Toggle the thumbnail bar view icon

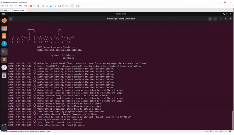(59, 6)
